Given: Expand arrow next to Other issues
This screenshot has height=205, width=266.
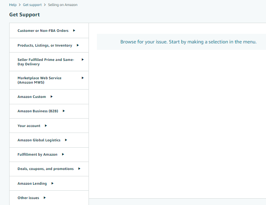Looking at the screenshot, I should click(45, 198).
